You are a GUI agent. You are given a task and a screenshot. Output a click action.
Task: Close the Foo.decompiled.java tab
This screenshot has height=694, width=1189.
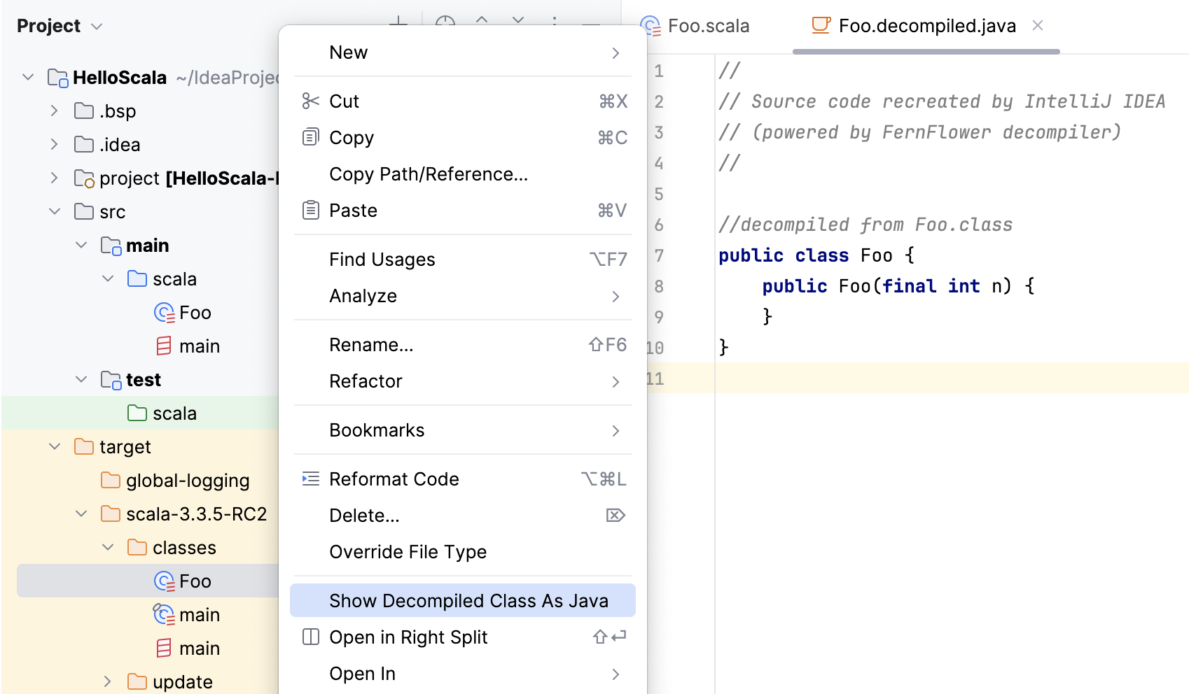pos(1037,25)
